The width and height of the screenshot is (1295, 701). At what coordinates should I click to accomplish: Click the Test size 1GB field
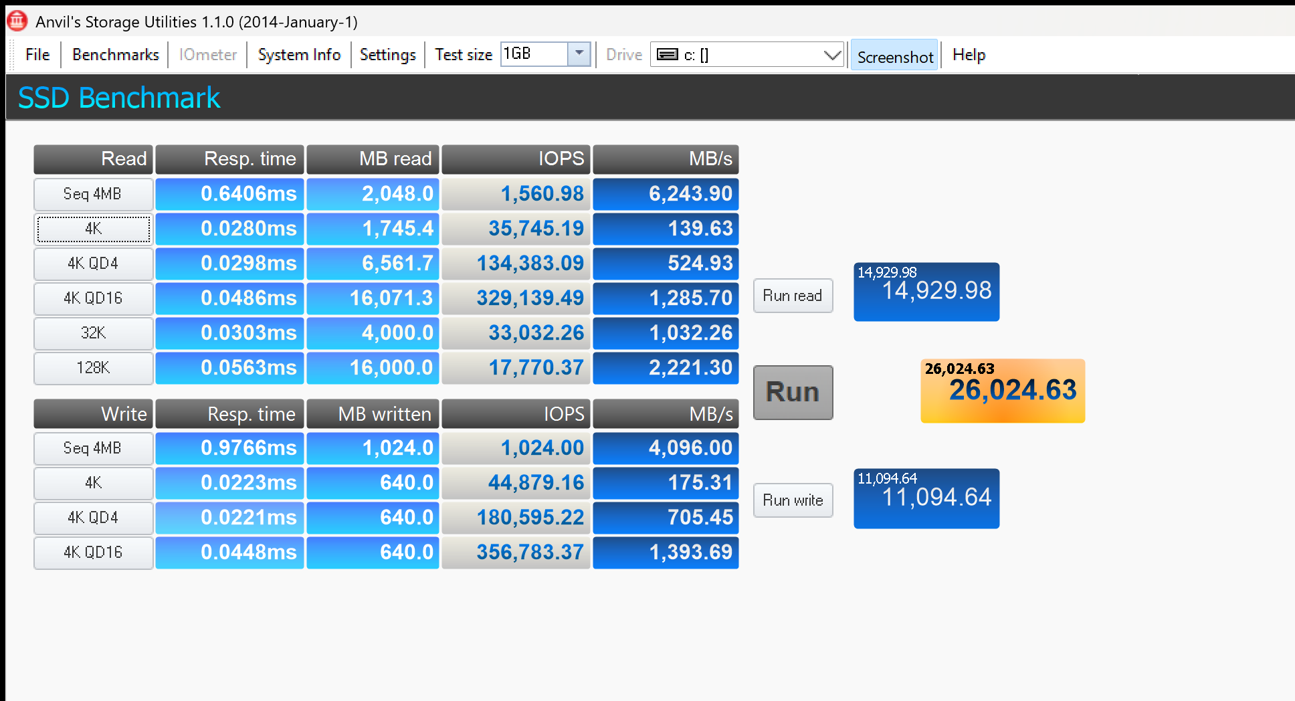click(534, 54)
